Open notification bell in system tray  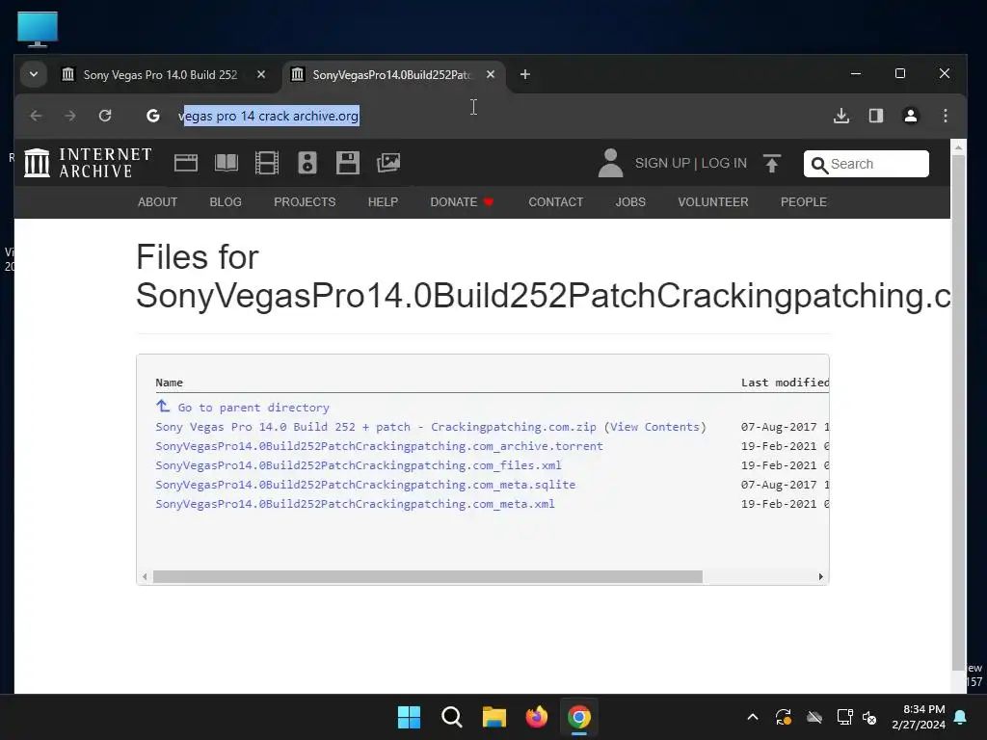961,717
